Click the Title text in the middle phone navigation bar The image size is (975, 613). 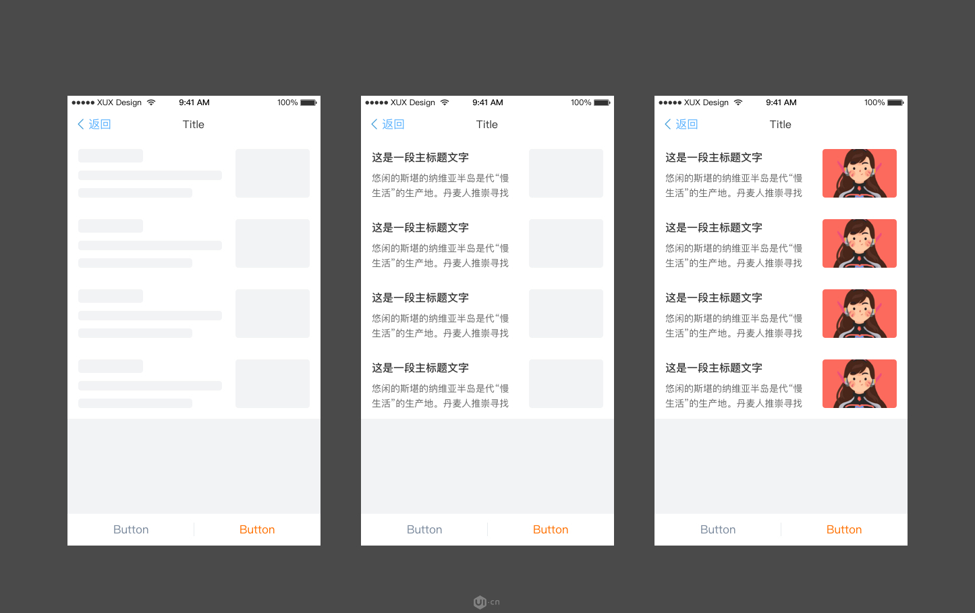pyautogui.click(x=487, y=124)
